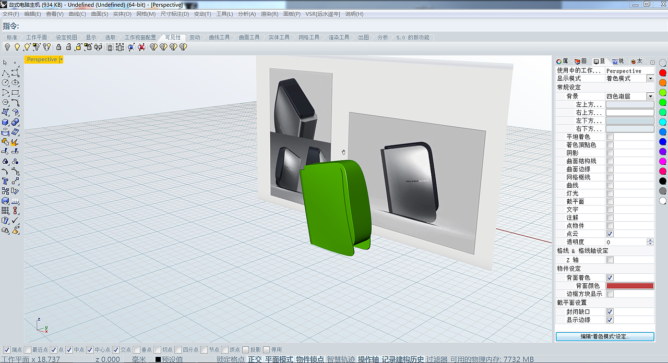
Task: Pick the orange color circle on right palette
Action: click(x=663, y=82)
